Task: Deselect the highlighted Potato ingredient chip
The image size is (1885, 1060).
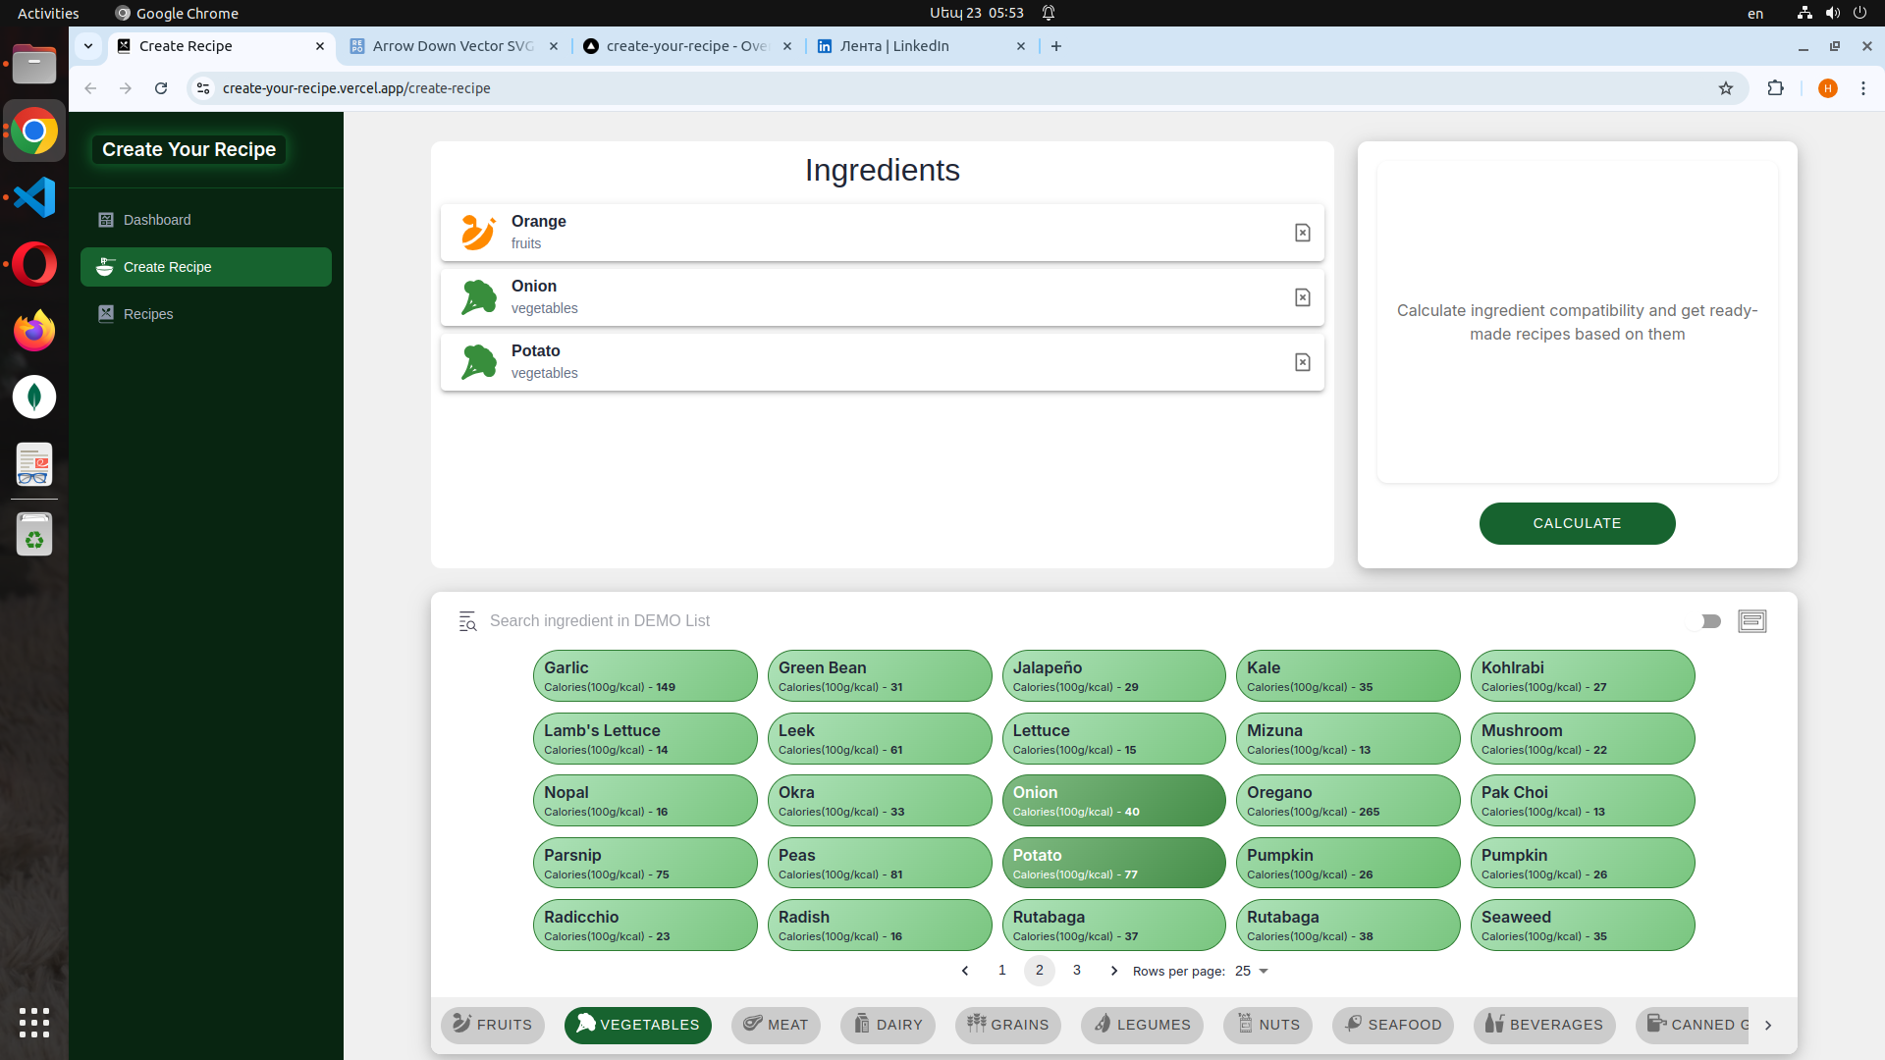Action: (1113, 864)
